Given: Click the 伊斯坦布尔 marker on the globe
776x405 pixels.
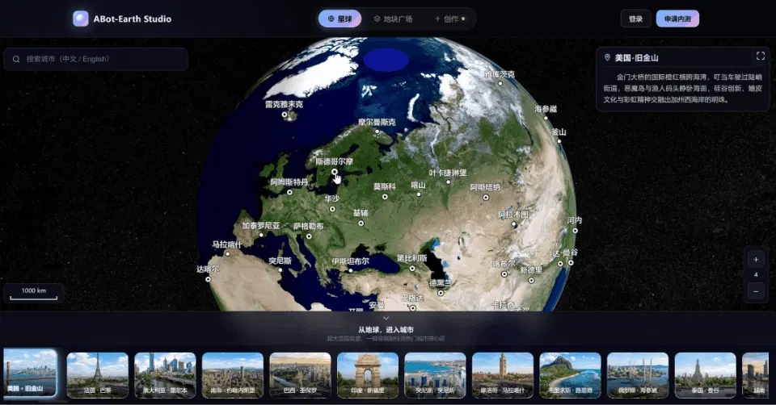Looking at the screenshot, I should (x=350, y=270).
